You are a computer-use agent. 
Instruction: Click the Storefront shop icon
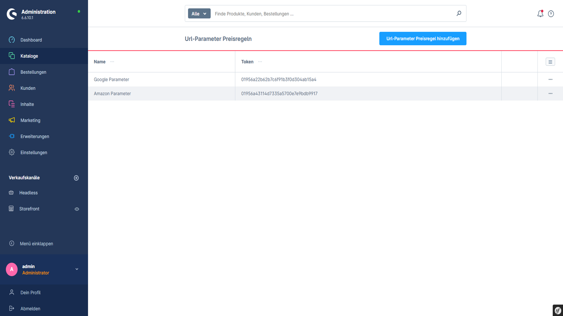coord(11,209)
